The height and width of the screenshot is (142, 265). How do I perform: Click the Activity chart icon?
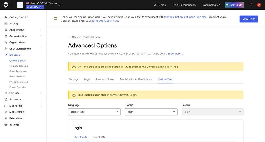tap(6, 23)
